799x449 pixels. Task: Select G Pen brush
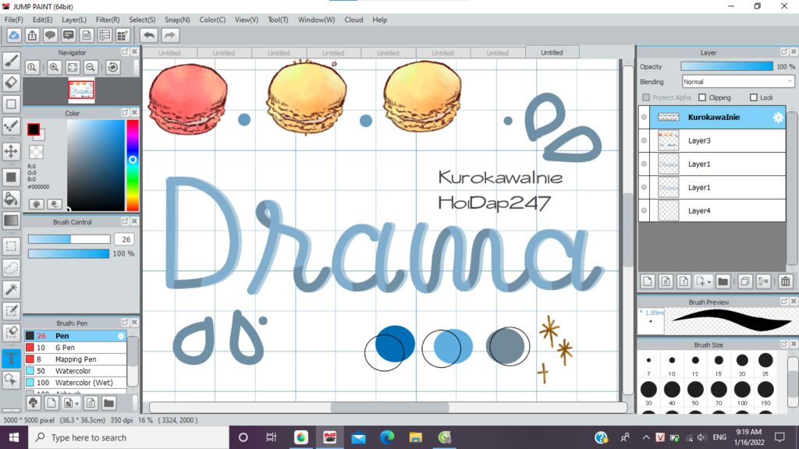click(x=76, y=348)
